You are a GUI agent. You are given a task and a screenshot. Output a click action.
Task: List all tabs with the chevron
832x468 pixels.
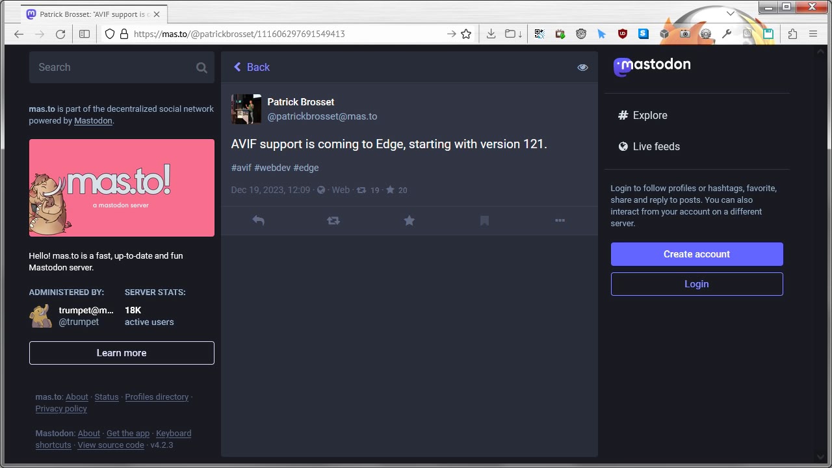[x=731, y=13]
